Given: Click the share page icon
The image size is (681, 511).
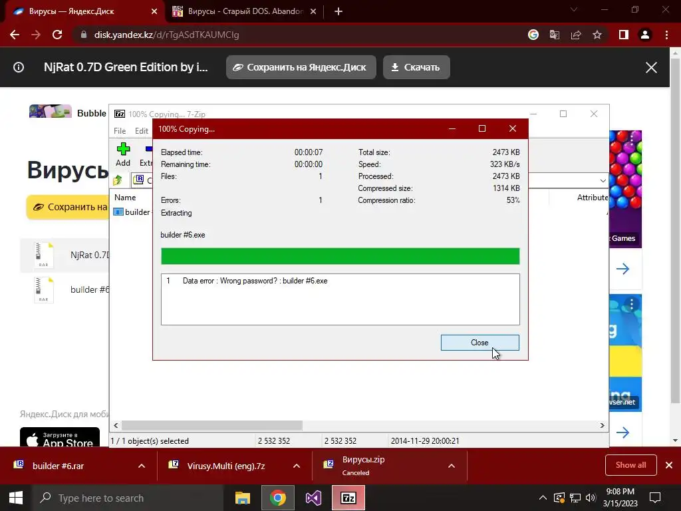Looking at the screenshot, I should (x=576, y=35).
